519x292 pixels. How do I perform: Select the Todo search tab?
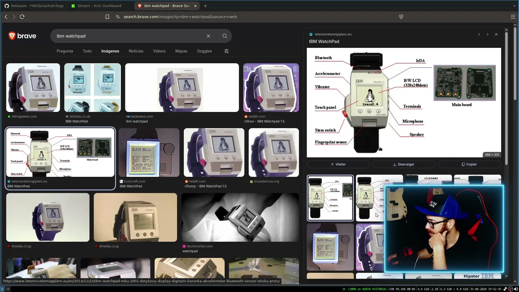point(87,51)
